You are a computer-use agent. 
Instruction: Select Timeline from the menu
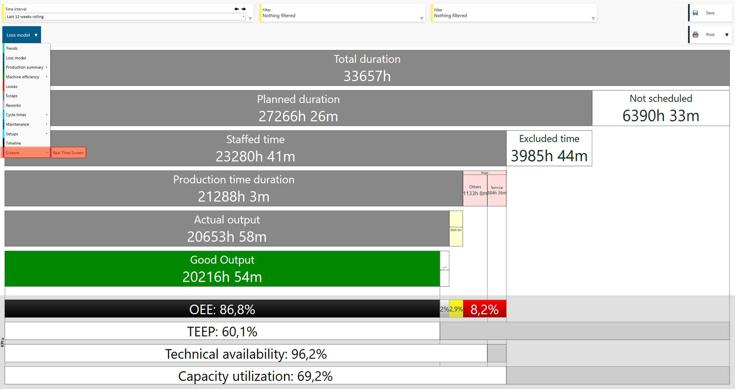(13, 143)
